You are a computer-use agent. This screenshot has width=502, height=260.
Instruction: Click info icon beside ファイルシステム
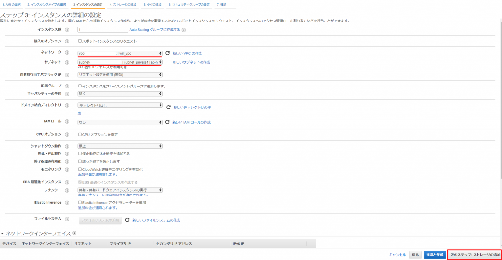point(67,219)
